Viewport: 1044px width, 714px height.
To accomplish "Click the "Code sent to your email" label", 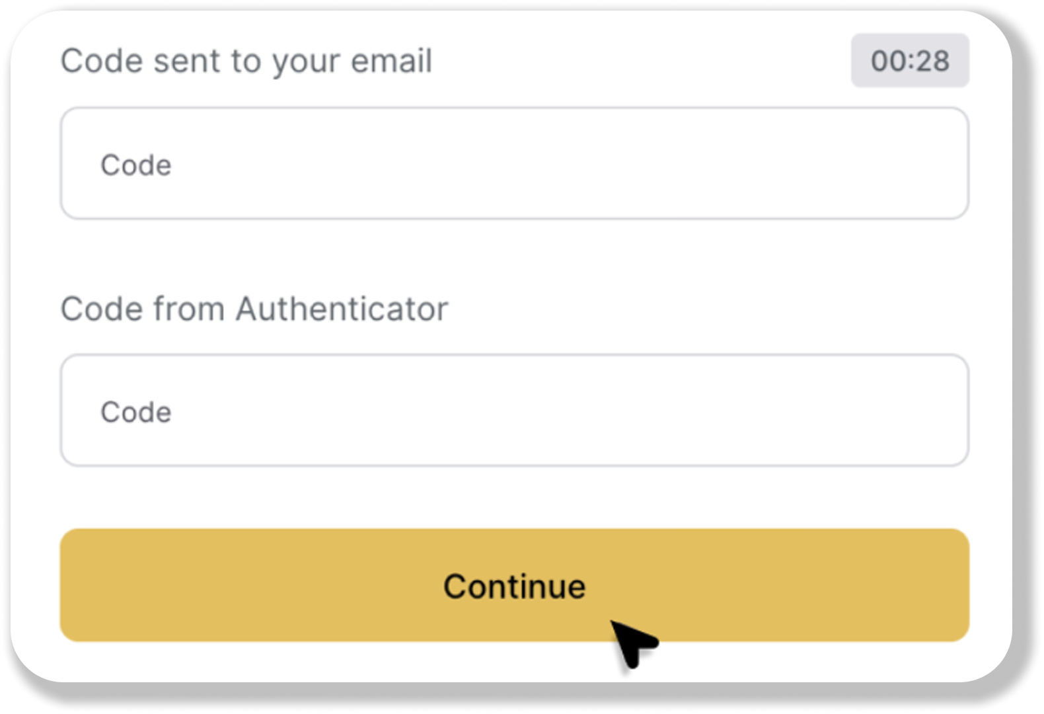I will pyautogui.click(x=246, y=61).
